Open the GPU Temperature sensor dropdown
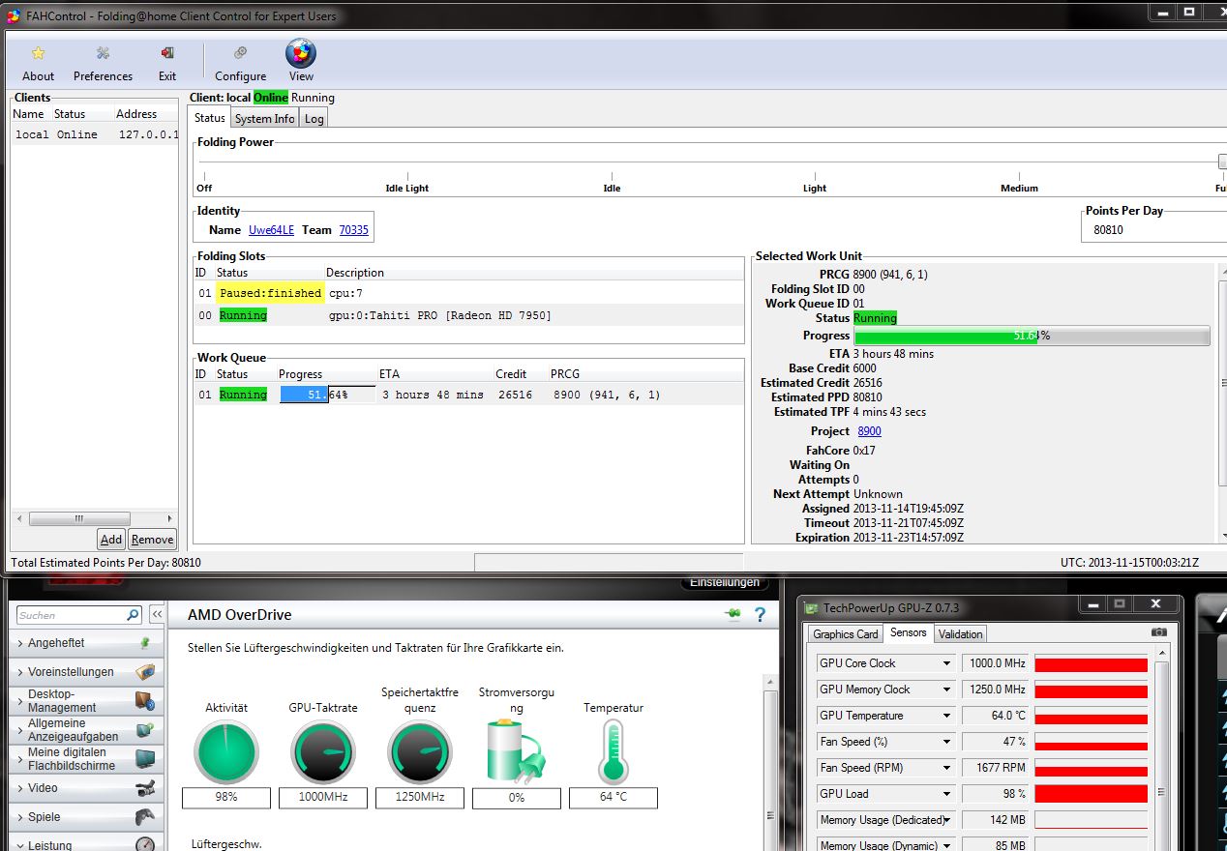The width and height of the screenshot is (1227, 851). (x=946, y=716)
